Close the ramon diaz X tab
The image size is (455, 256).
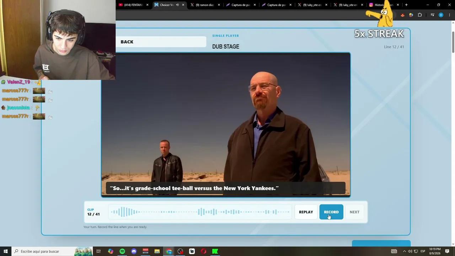(219, 5)
